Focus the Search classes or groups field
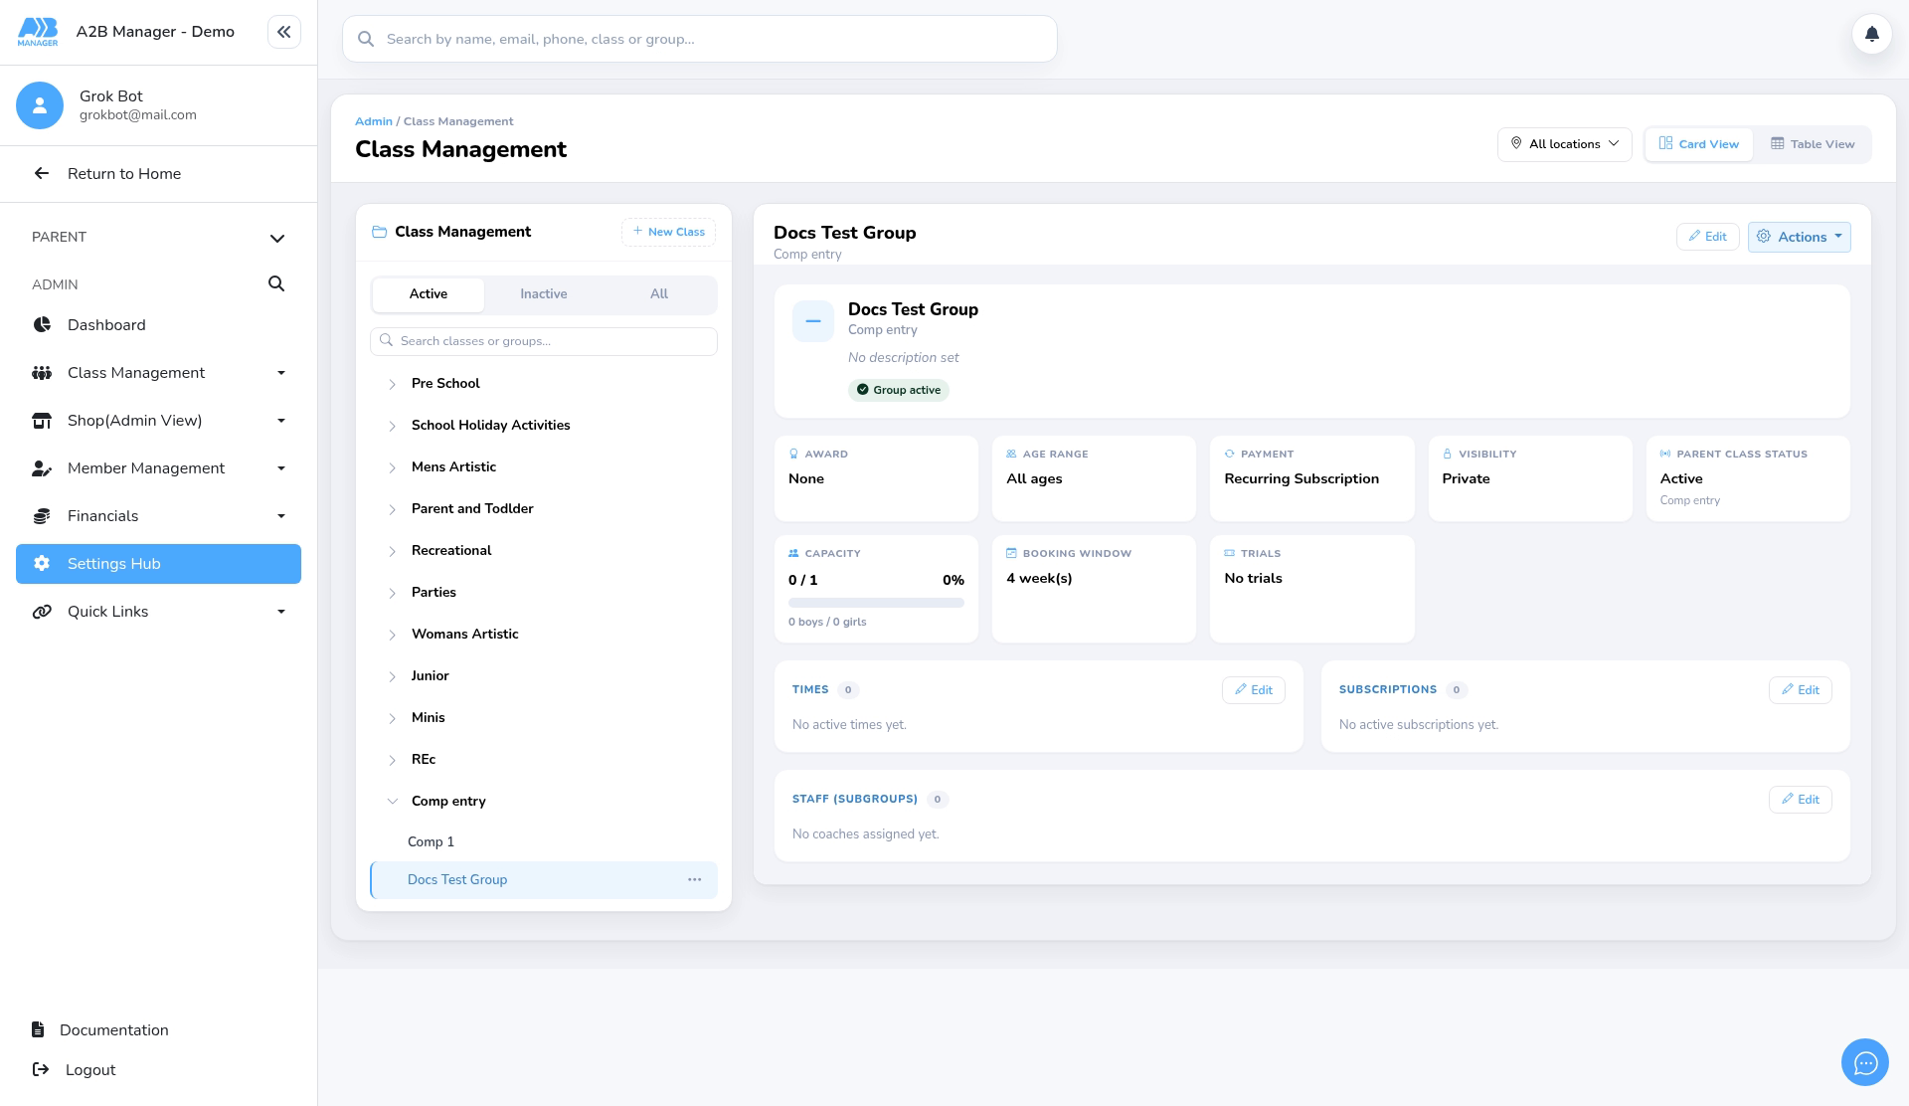This screenshot has height=1106, width=1909. click(544, 341)
